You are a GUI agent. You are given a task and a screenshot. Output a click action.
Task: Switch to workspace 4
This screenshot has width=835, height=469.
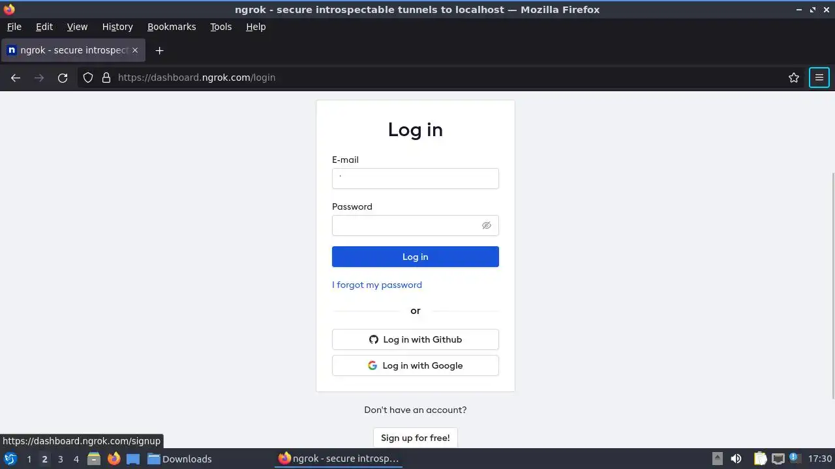coord(76,459)
